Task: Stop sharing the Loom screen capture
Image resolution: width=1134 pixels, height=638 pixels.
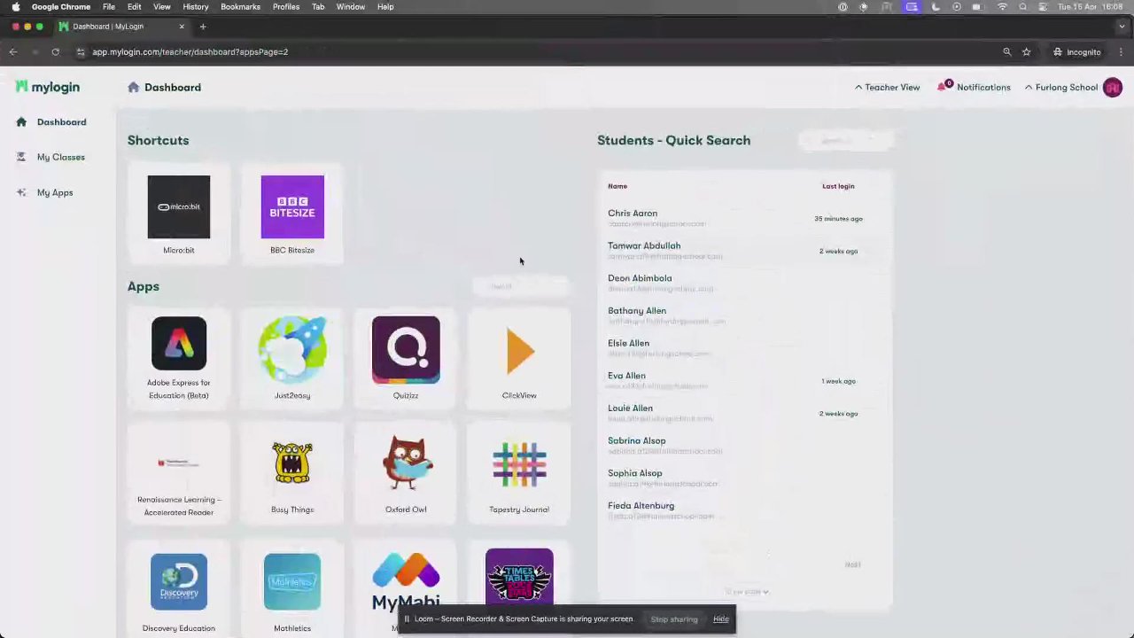Action: click(x=674, y=619)
